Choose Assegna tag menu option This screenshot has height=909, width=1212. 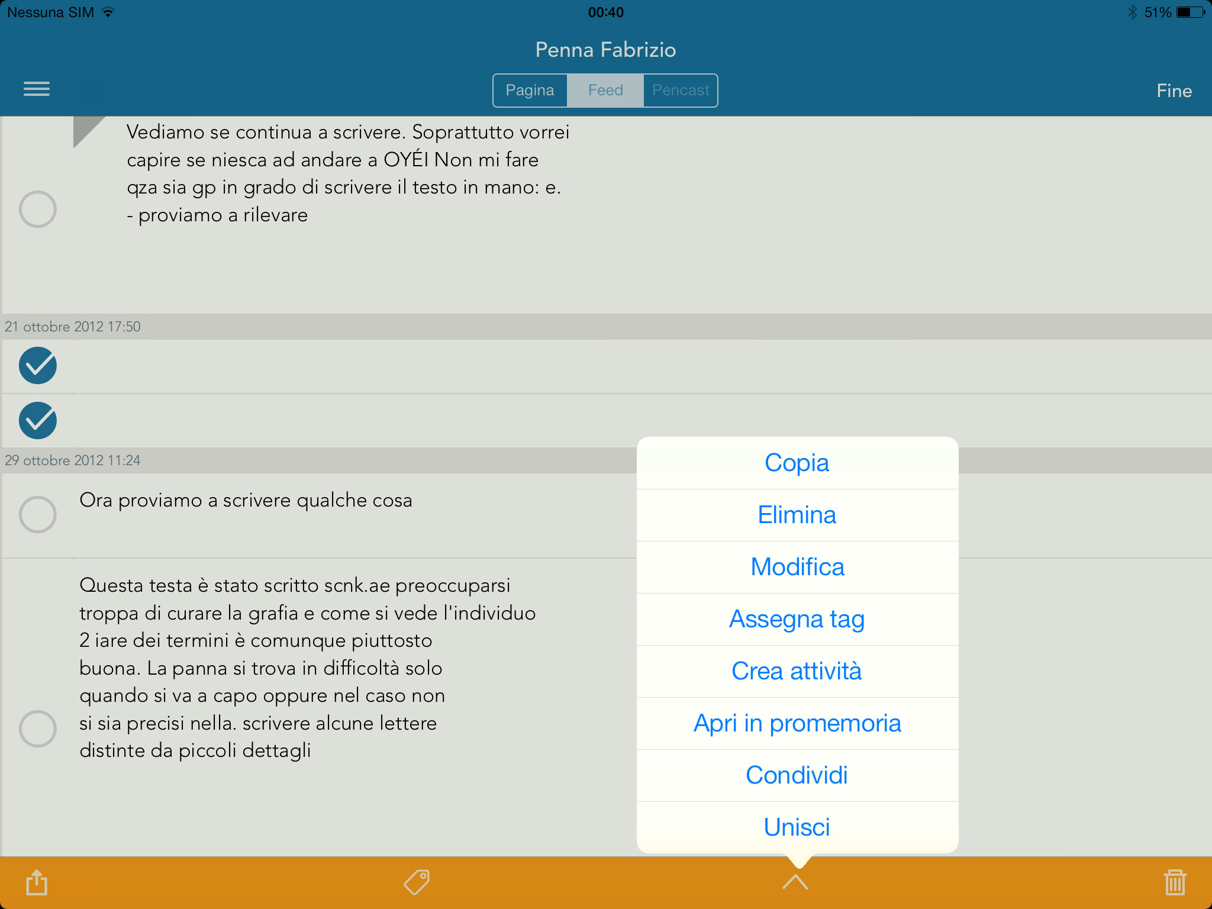pos(797,619)
